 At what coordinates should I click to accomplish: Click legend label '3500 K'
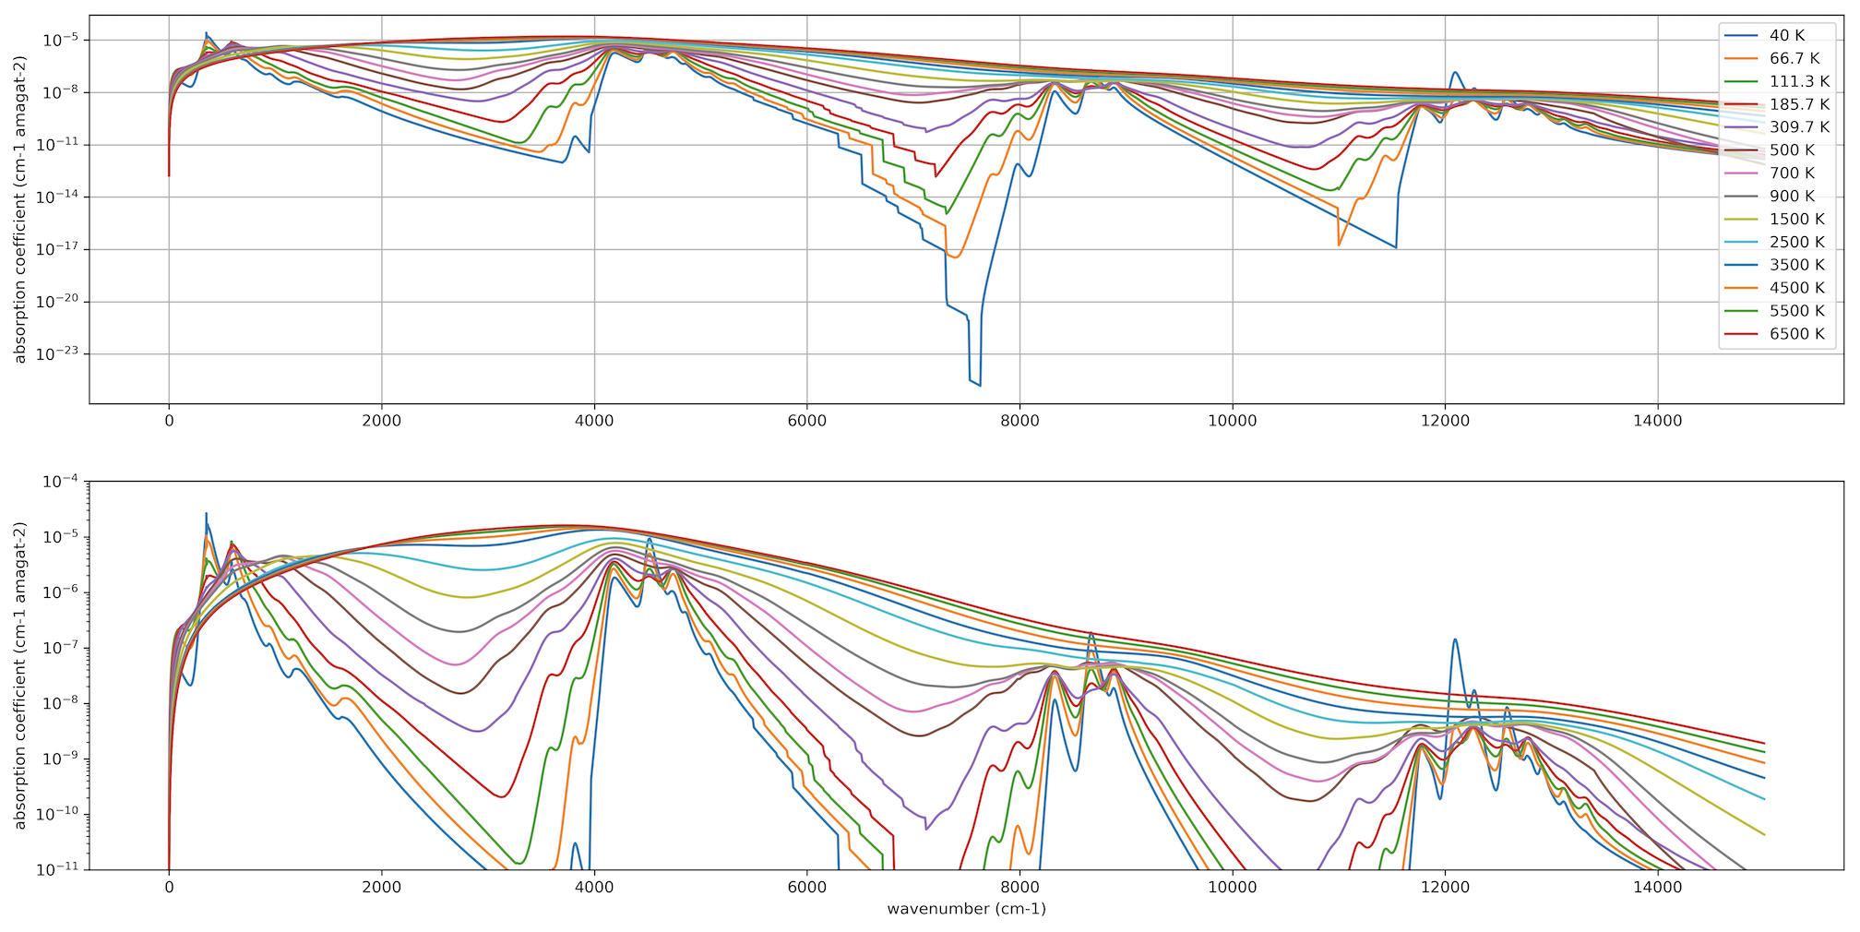pos(1796,266)
